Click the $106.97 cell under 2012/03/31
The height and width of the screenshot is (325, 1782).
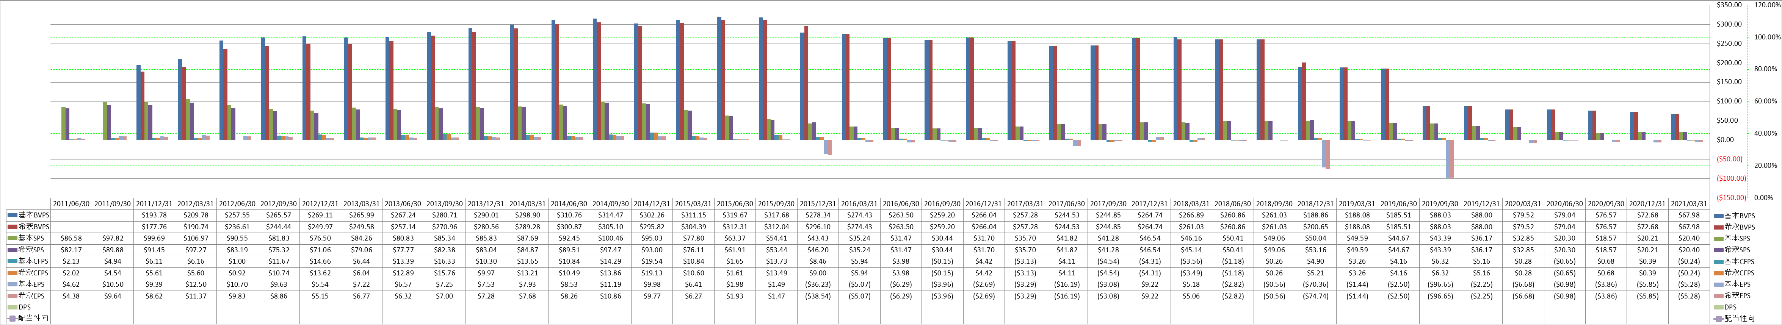(196, 239)
